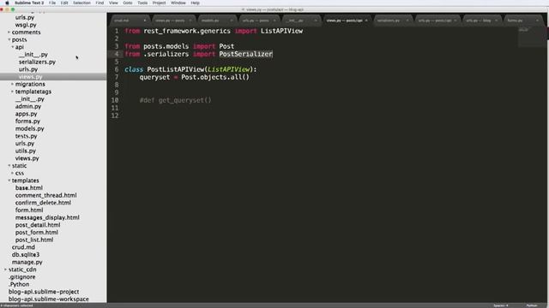Open the Help menu
The image size is (549, 308).
196,3
